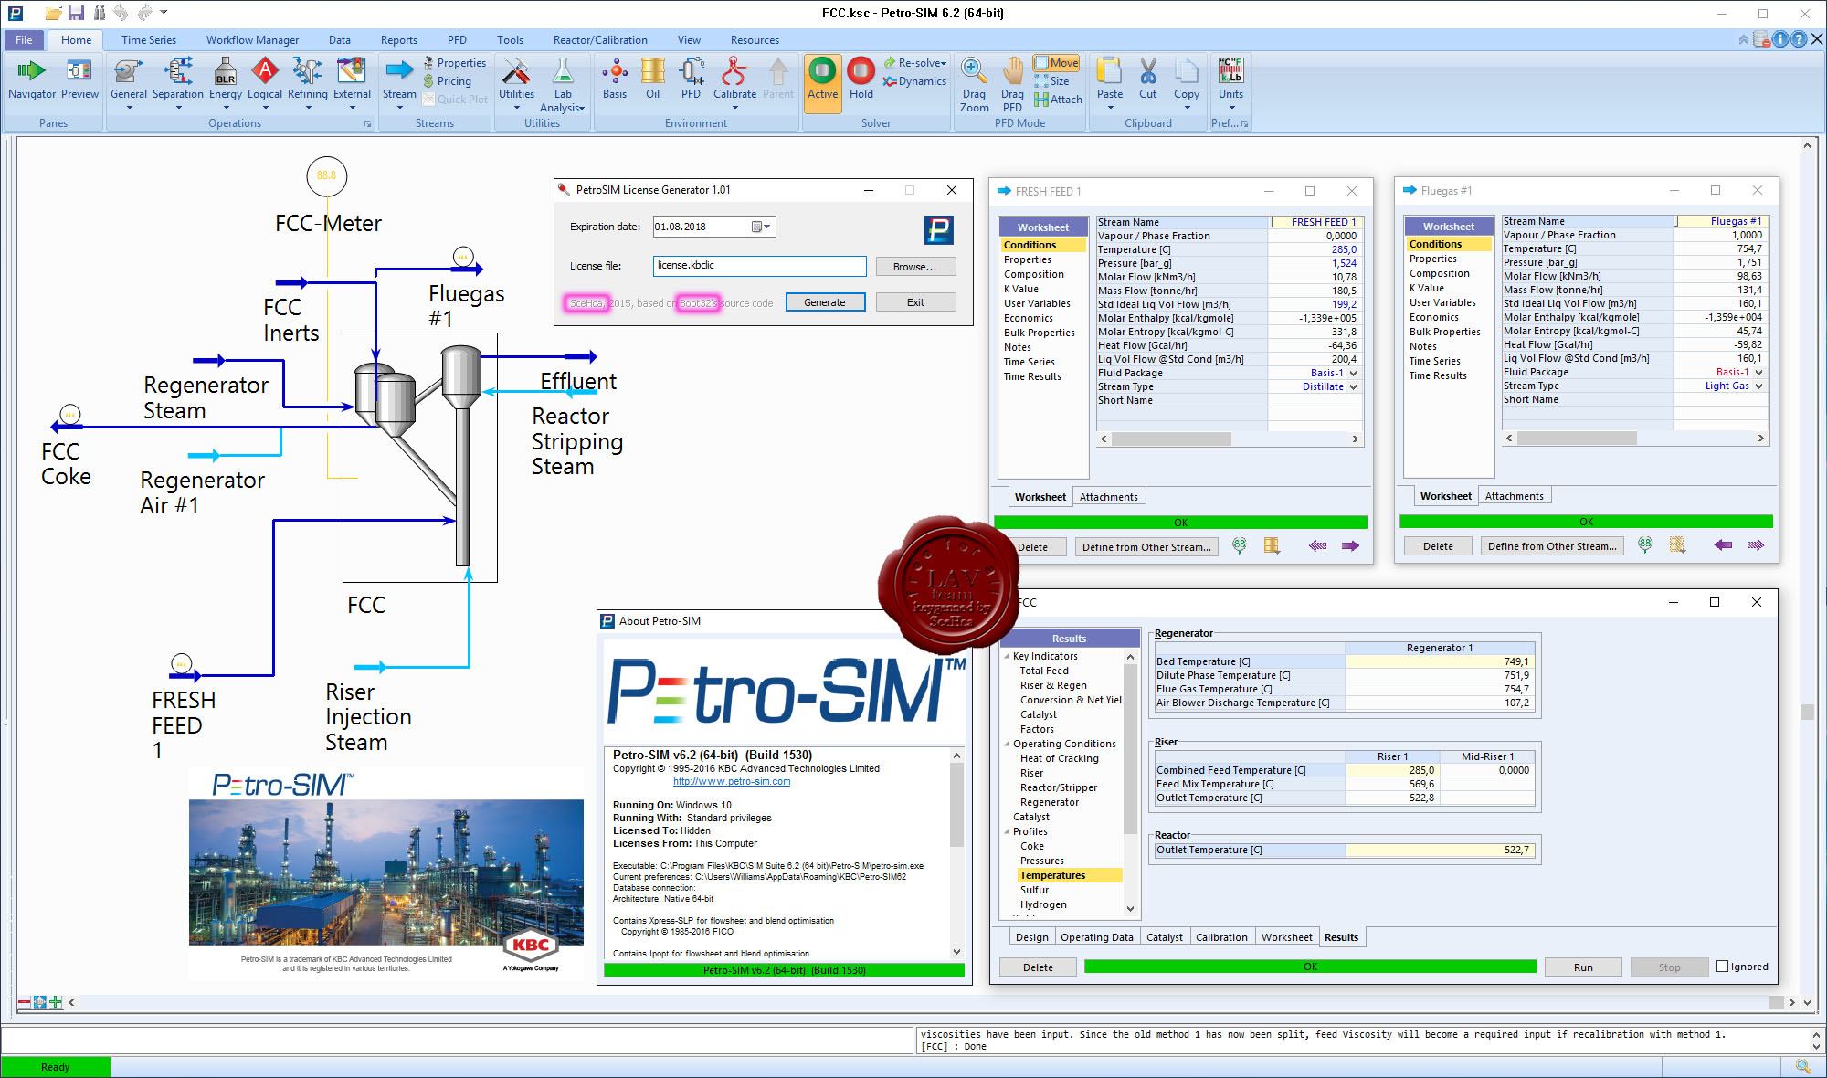
Task: Switch to Workflow Manager ribbon tab
Action: coord(252,39)
